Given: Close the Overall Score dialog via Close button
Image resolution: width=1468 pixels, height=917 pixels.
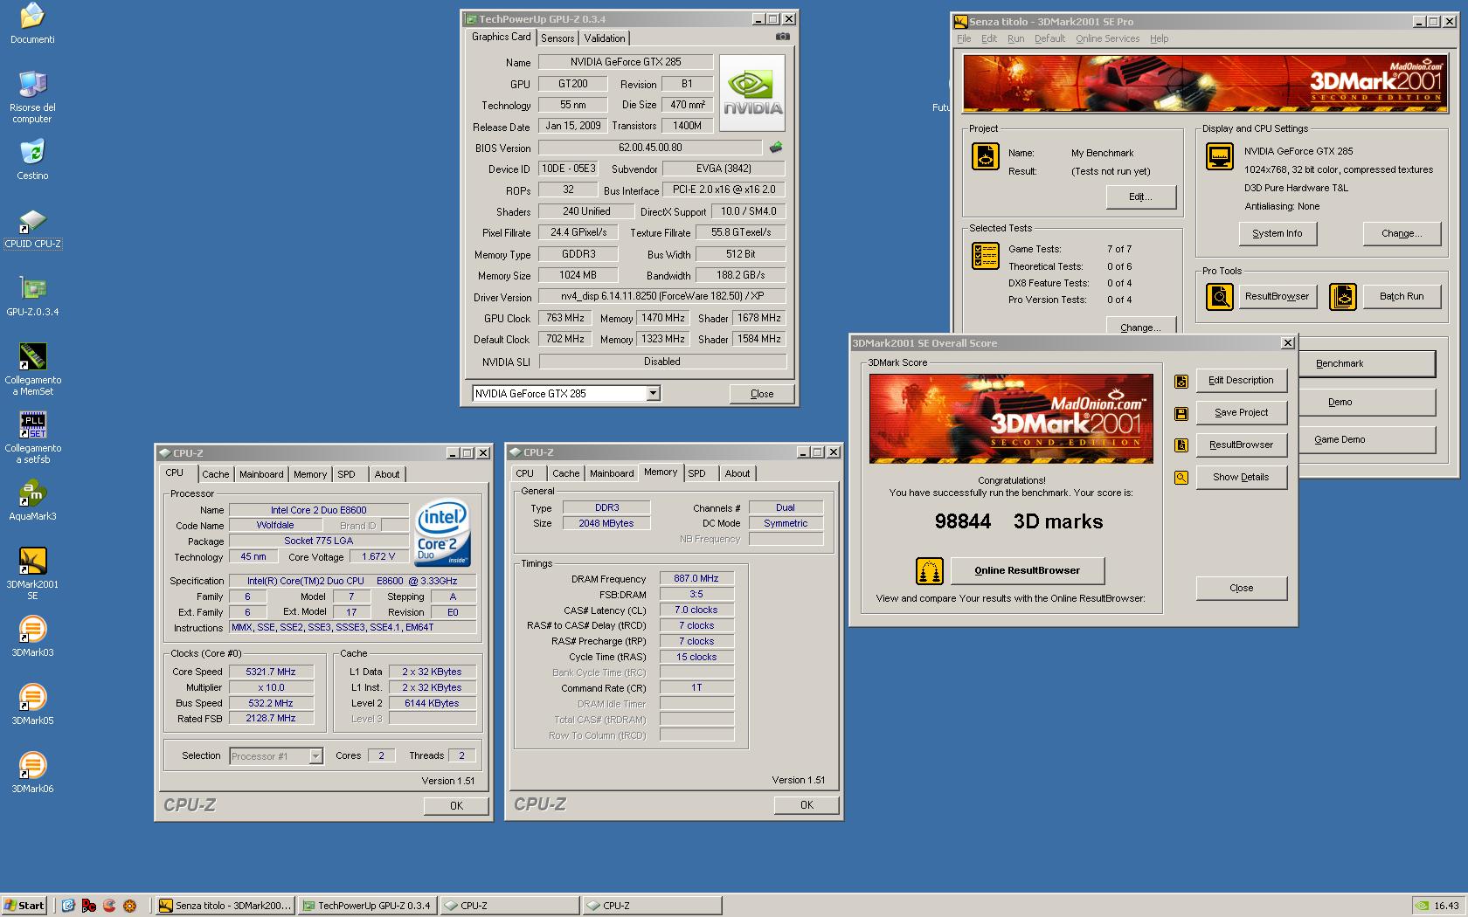Looking at the screenshot, I should coord(1241,589).
